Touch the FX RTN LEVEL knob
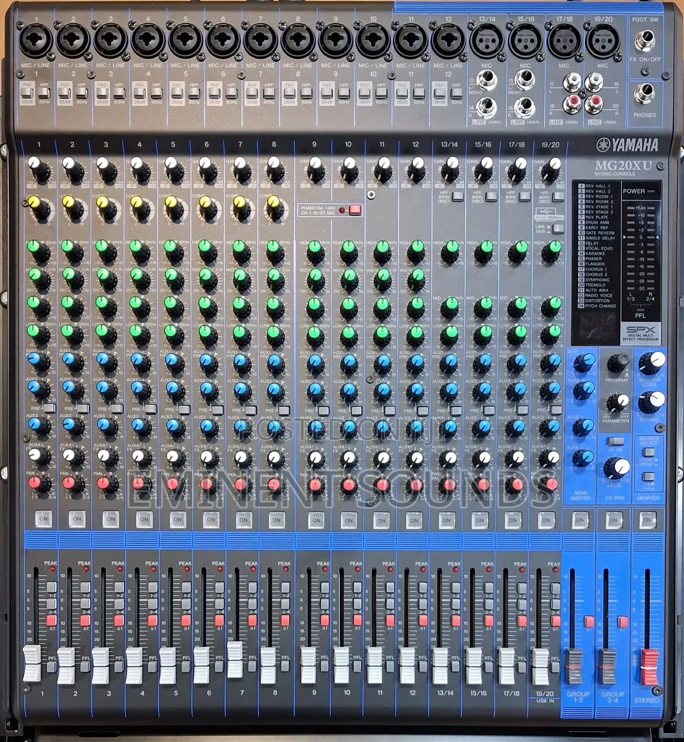The width and height of the screenshot is (684, 742). coord(617,468)
